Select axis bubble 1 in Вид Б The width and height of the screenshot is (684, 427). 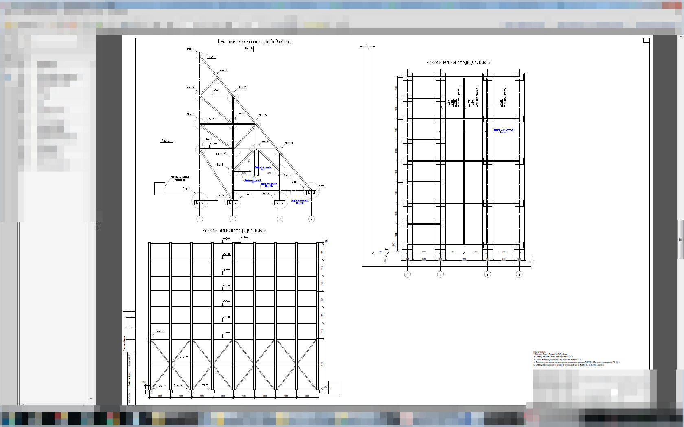coord(408,274)
